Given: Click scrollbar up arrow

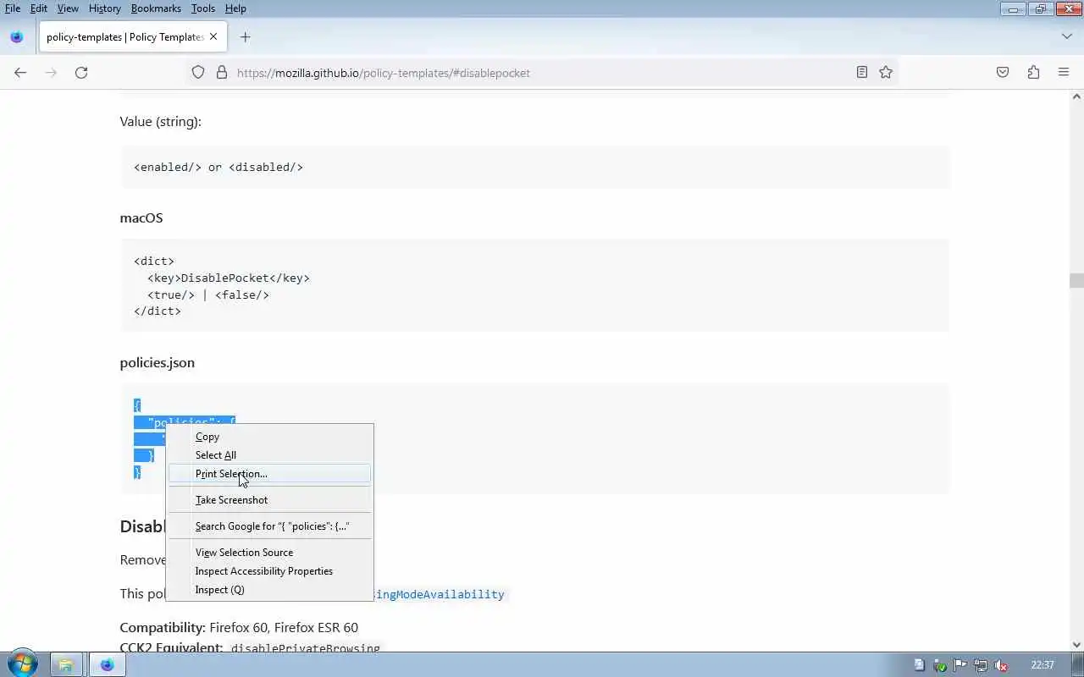Looking at the screenshot, I should (x=1076, y=96).
